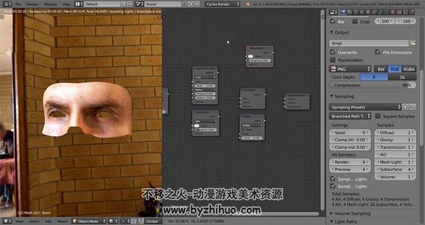The width and height of the screenshot is (425, 225).
Task: Click the scene browse icon
Action: coord(139,4)
